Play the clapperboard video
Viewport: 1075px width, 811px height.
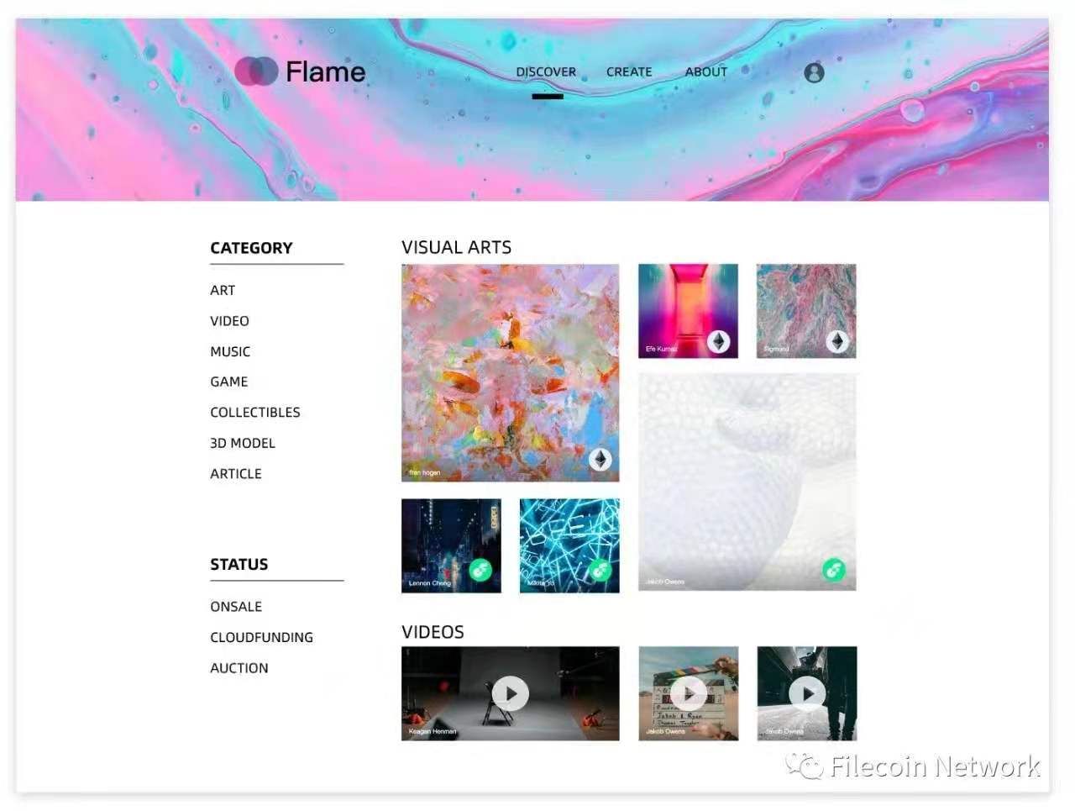689,694
